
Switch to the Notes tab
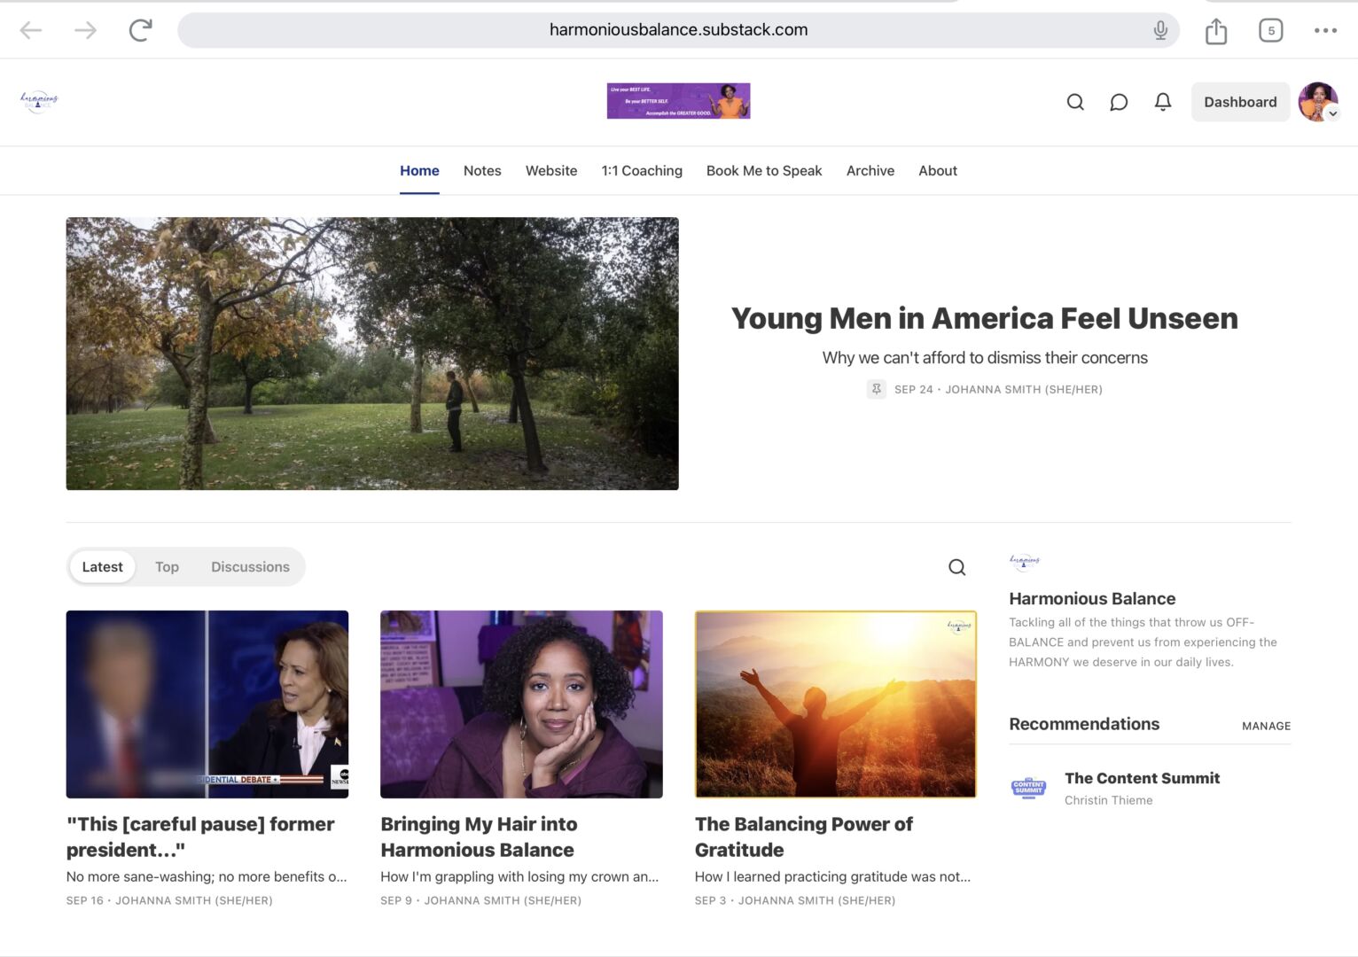pyautogui.click(x=482, y=171)
